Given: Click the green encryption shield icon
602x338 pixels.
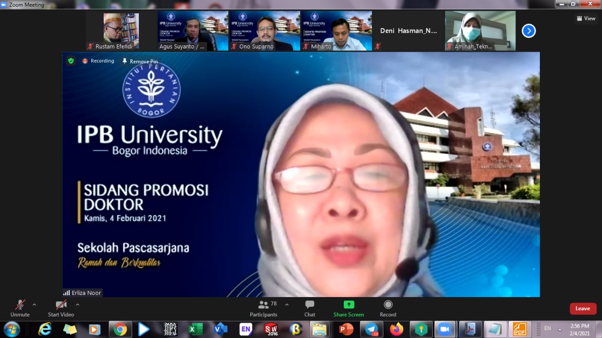Looking at the screenshot, I should (x=71, y=61).
